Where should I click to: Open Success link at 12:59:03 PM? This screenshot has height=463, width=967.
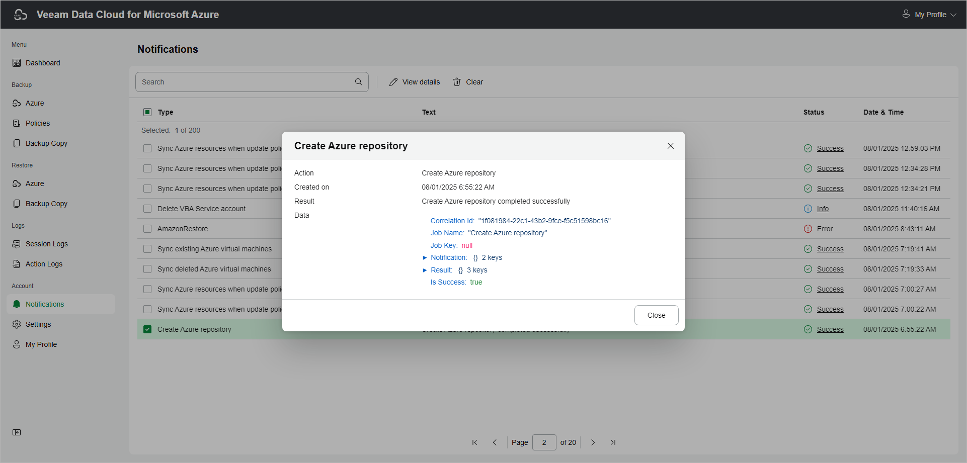tap(830, 148)
